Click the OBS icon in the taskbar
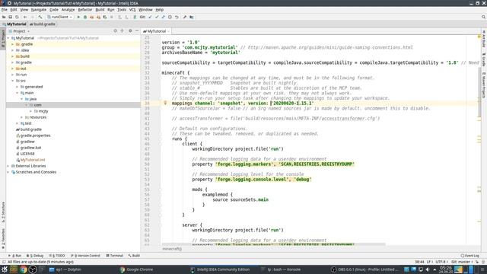The width and height of the screenshot is (487, 274). point(33,269)
